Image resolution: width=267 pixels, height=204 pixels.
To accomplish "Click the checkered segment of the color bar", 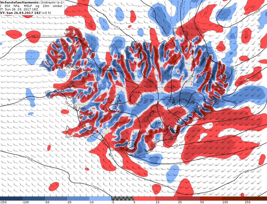I will (123, 199).
